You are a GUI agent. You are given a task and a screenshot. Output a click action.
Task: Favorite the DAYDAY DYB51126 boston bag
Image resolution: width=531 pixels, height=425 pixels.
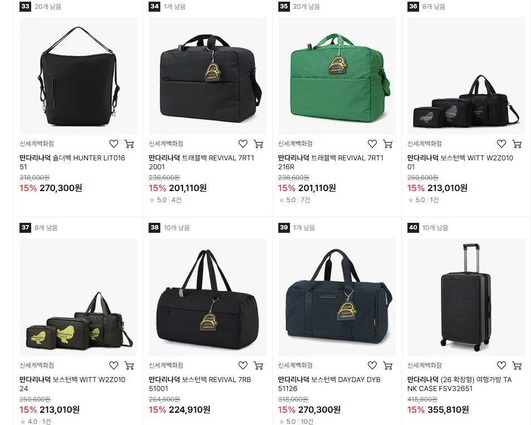coord(372,365)
